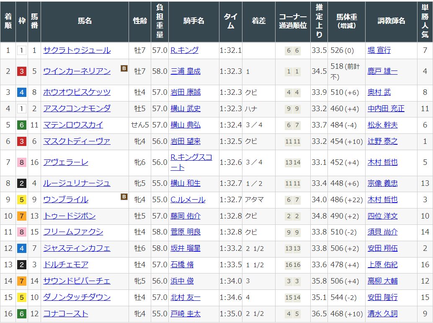Open trainer 堀 宣行 link
433x323 pixels.
point(379,50)
